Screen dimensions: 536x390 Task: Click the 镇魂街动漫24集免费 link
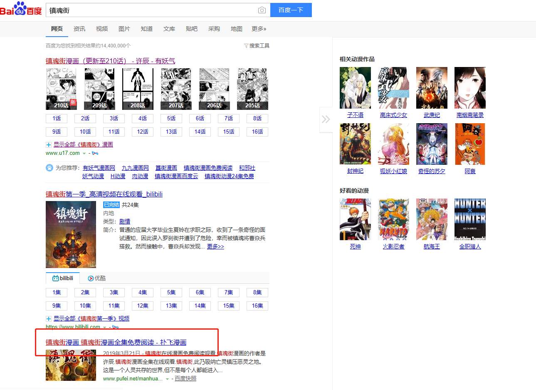pyautogui.click(x=229, y=176)
